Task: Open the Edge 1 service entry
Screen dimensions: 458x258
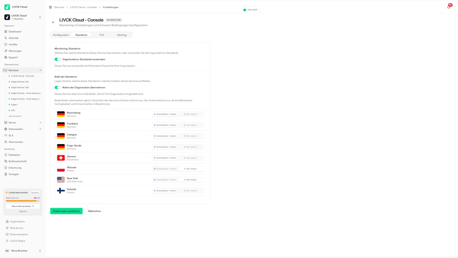Action: coord(25,105)
